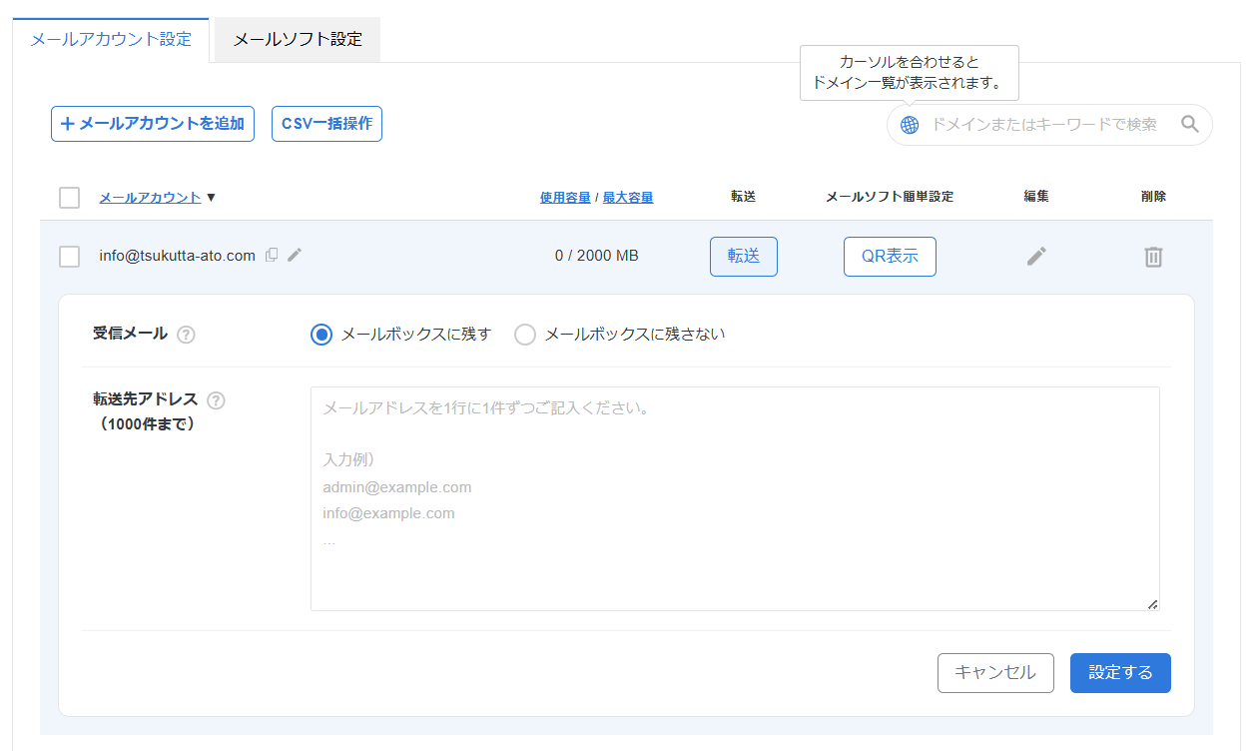The image size is (1258, 751).
Task: Switch to メールアカウント設定 tab
Action: coord(111,40)
